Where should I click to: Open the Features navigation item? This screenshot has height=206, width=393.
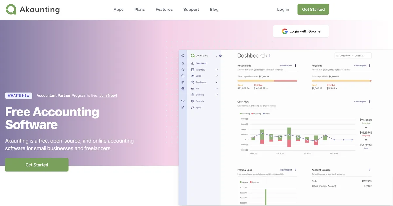[x=164, y=10]
